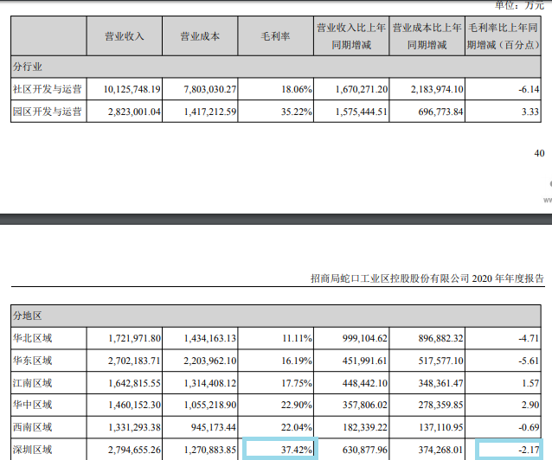Click the value 357,806.02
The width and height of the screenshot is (552, 460).
[365, 406]
